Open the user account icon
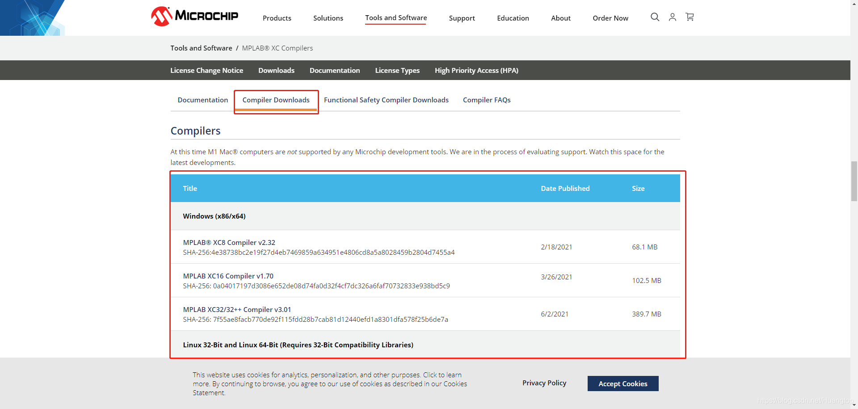Viewport: 858px width, 409px height. tap(672, 17)
